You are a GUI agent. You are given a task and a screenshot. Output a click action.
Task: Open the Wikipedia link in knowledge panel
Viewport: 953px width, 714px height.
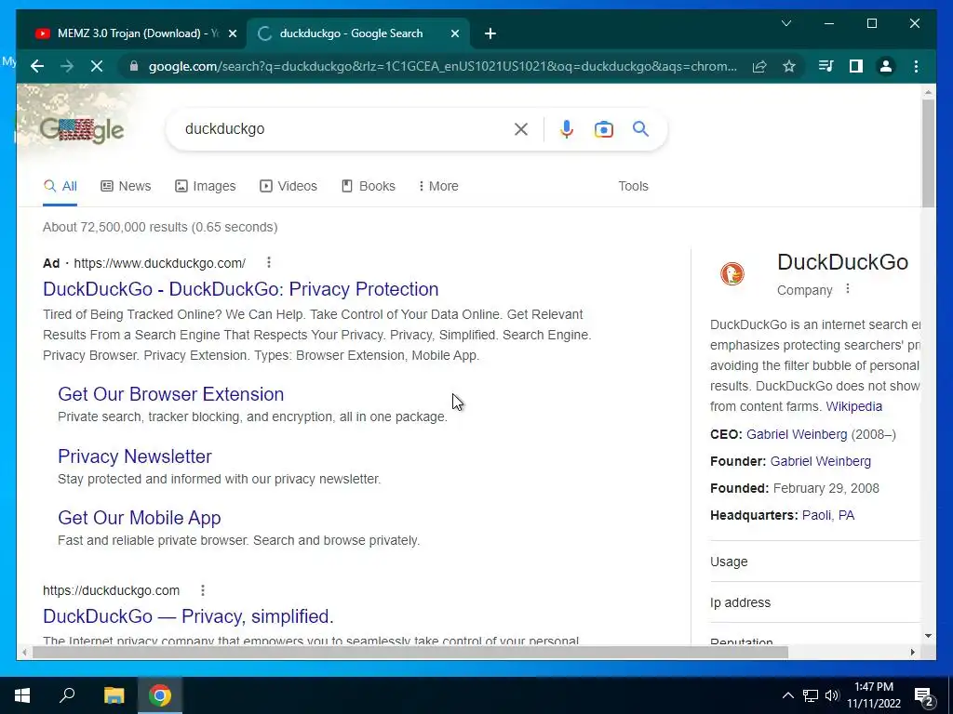coord(854,406)
